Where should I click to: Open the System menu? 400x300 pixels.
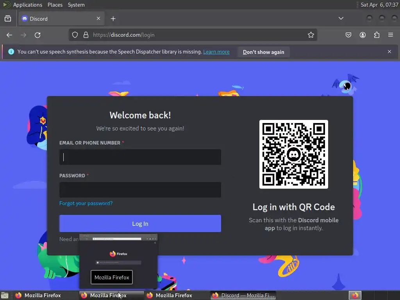pos(76,5)
